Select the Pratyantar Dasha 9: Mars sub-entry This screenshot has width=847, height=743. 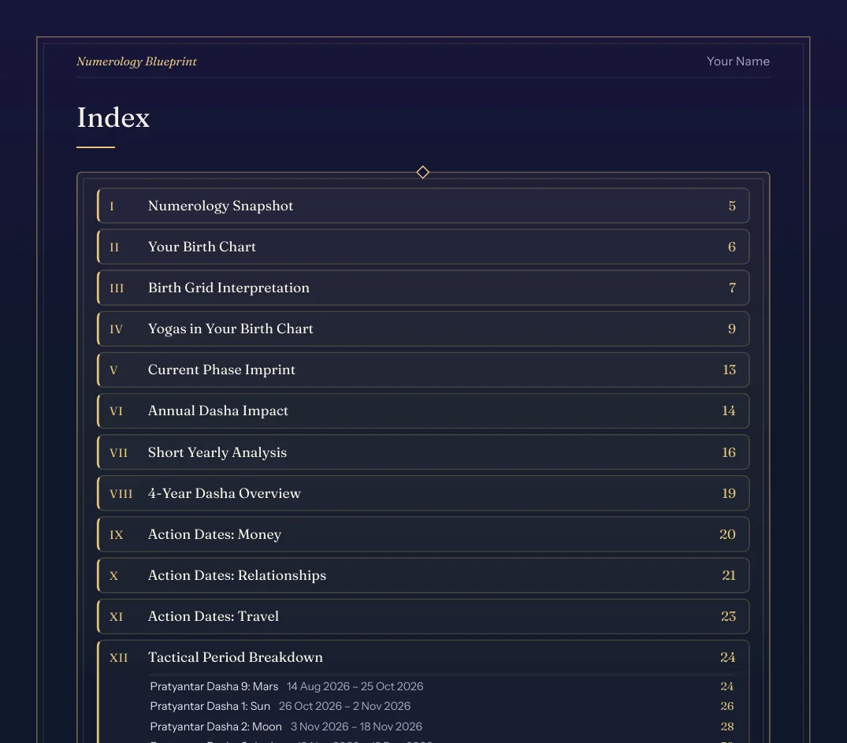(x=442, y=686)
